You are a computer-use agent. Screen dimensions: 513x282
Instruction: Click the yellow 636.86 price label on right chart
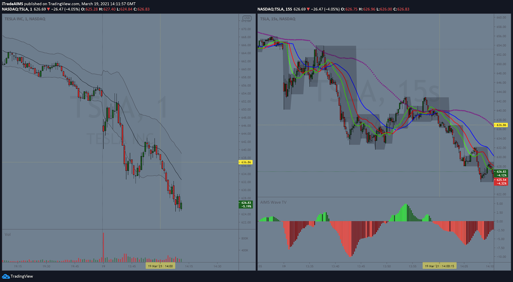[x=501, y=125]
